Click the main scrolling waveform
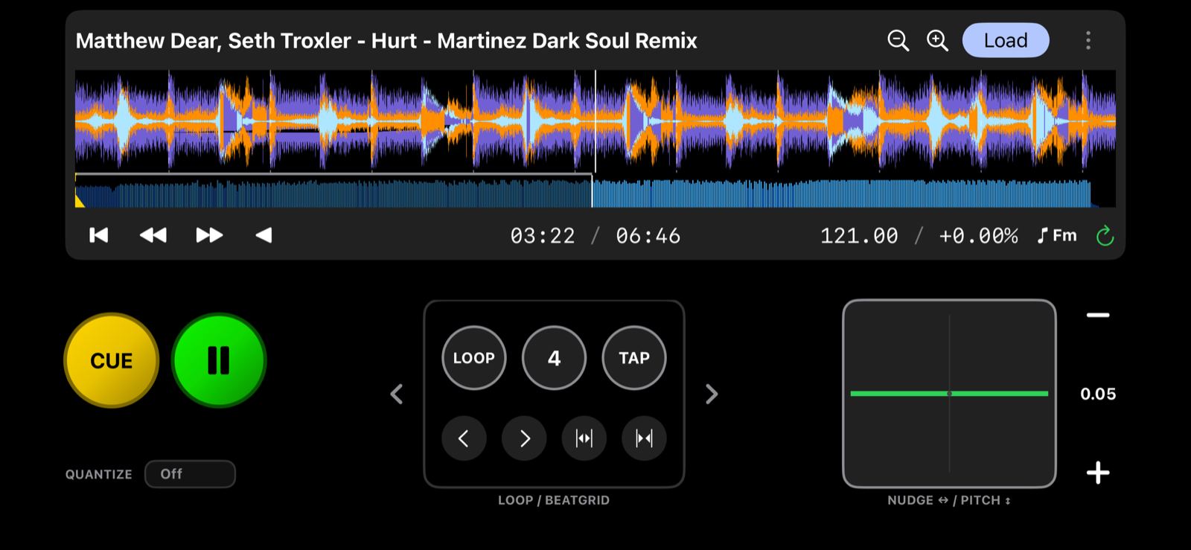 pos(595,121)
